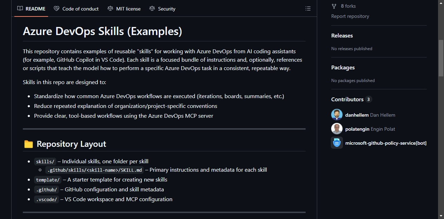Open the Releases heading link
444x219 pixels.
(x=342, y=36)
